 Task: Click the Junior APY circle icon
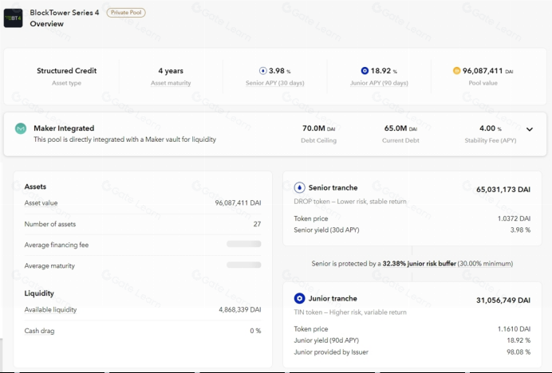365,71
